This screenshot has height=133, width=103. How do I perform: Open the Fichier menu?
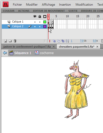pyautogui.click(x=17, y=5)
